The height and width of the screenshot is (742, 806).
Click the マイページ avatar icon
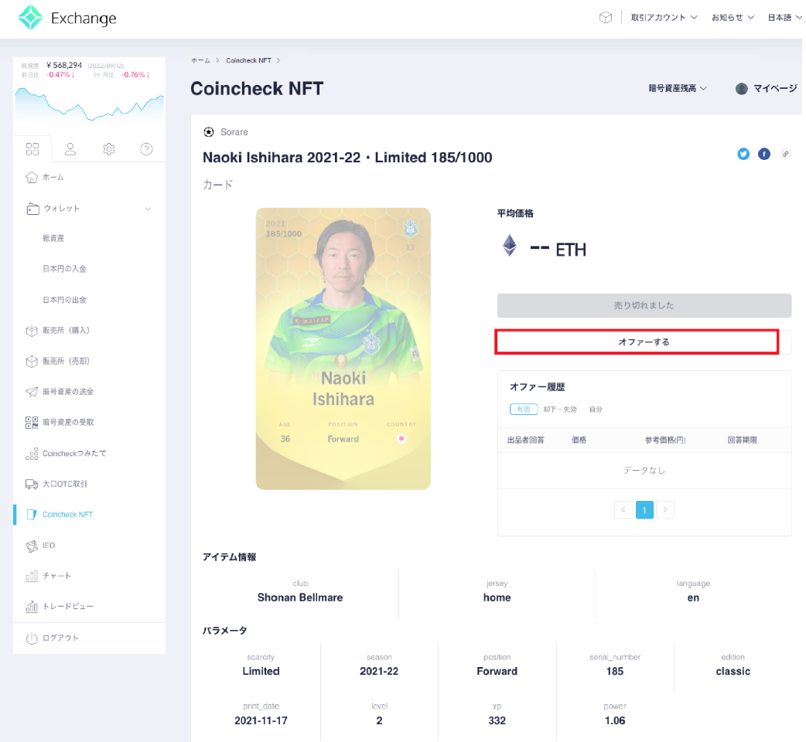(x=742, y=88)
